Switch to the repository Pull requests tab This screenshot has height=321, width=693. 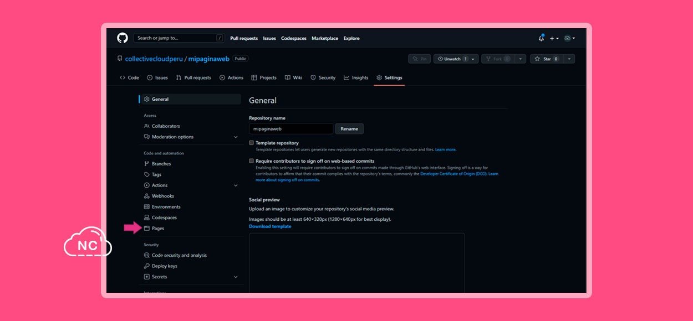pos(193,77)
